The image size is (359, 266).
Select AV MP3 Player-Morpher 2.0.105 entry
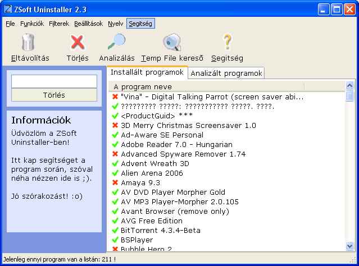[x=180, y=201]
